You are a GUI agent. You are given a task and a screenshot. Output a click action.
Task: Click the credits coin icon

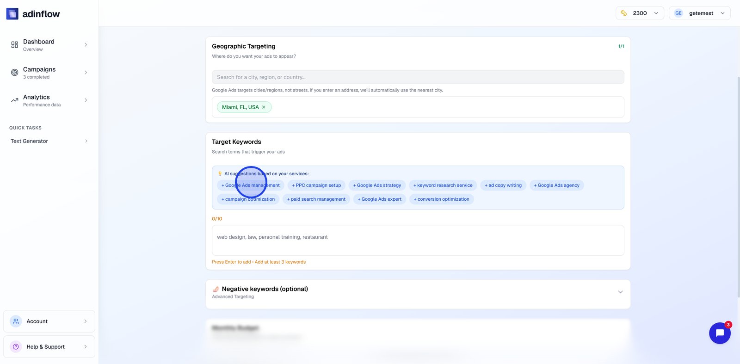[624, 13]
